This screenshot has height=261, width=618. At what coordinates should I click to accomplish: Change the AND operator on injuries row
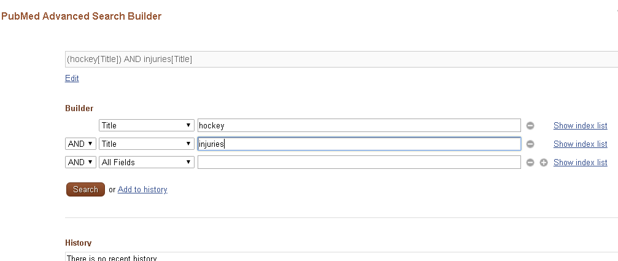[x=80, y=144]
